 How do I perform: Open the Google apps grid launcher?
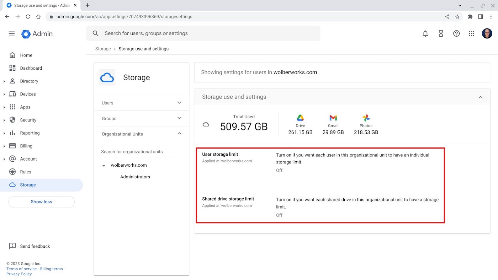point(472,33)
